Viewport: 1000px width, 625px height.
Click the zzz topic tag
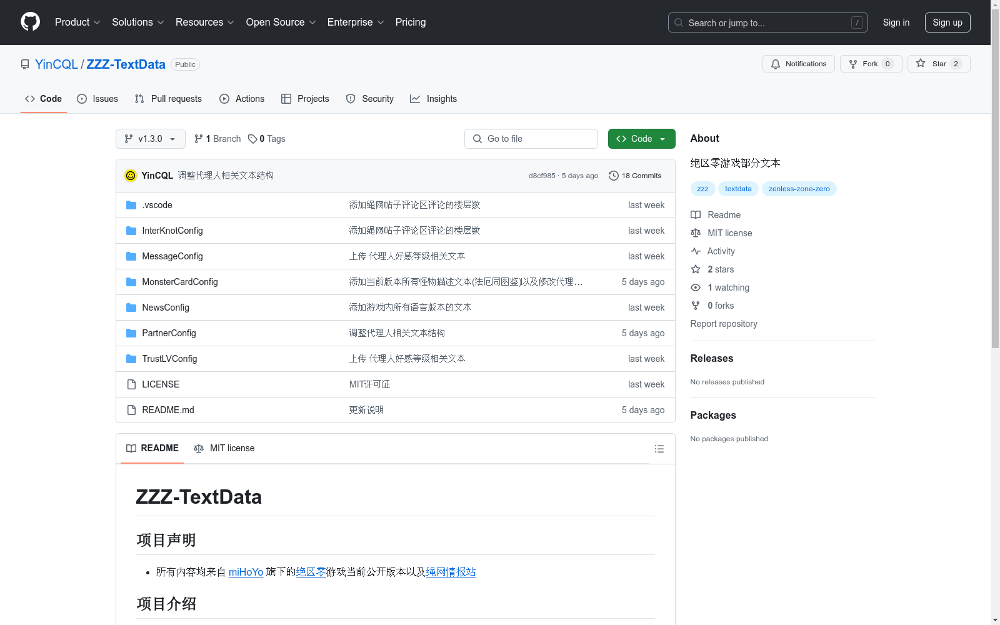(x=703, y=189)
